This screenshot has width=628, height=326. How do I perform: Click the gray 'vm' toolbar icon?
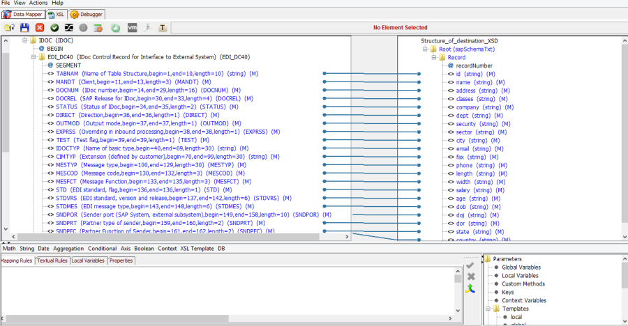coord(132,28)
